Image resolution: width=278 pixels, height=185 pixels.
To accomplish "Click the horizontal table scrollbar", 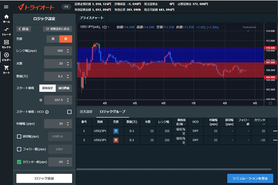I will [174, 169].
